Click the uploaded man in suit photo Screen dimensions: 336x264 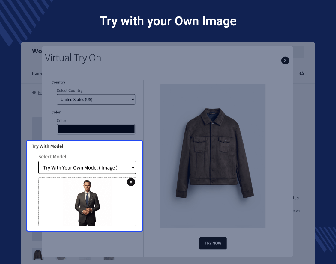click(87, 202)
